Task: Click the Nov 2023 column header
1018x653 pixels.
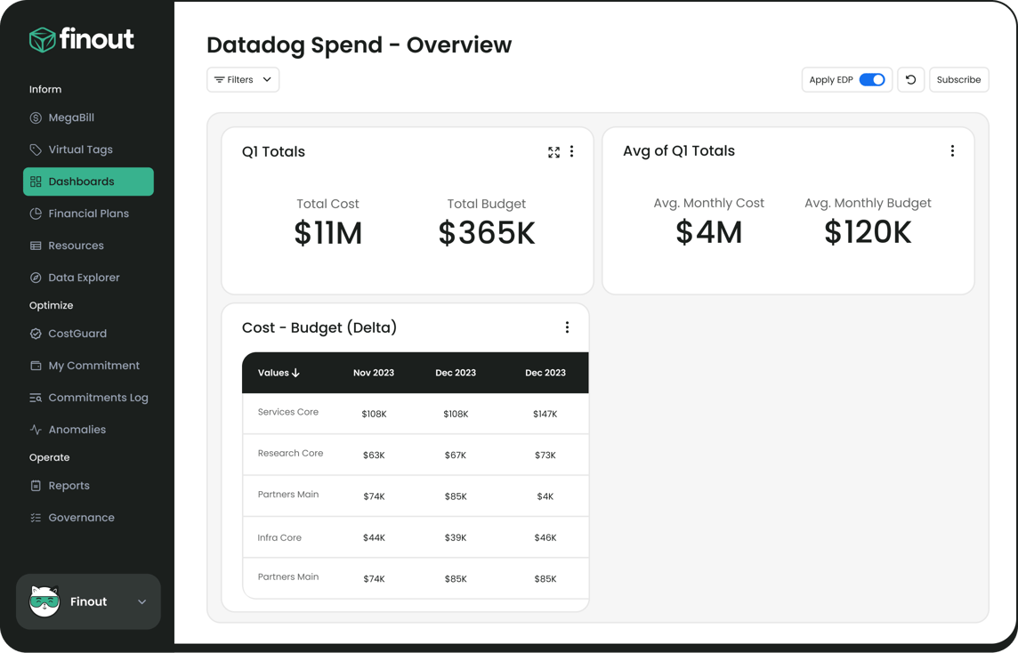Action: pos(374,373)
